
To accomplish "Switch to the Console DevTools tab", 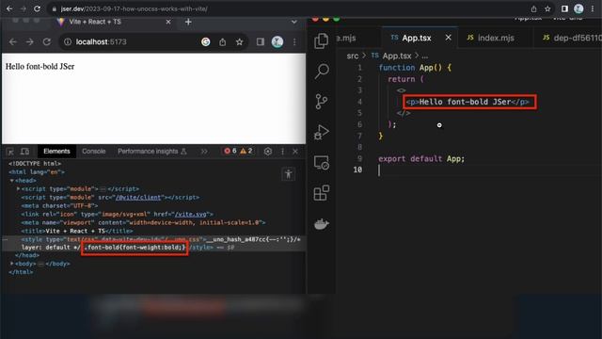I will click(x=94, y=152).
